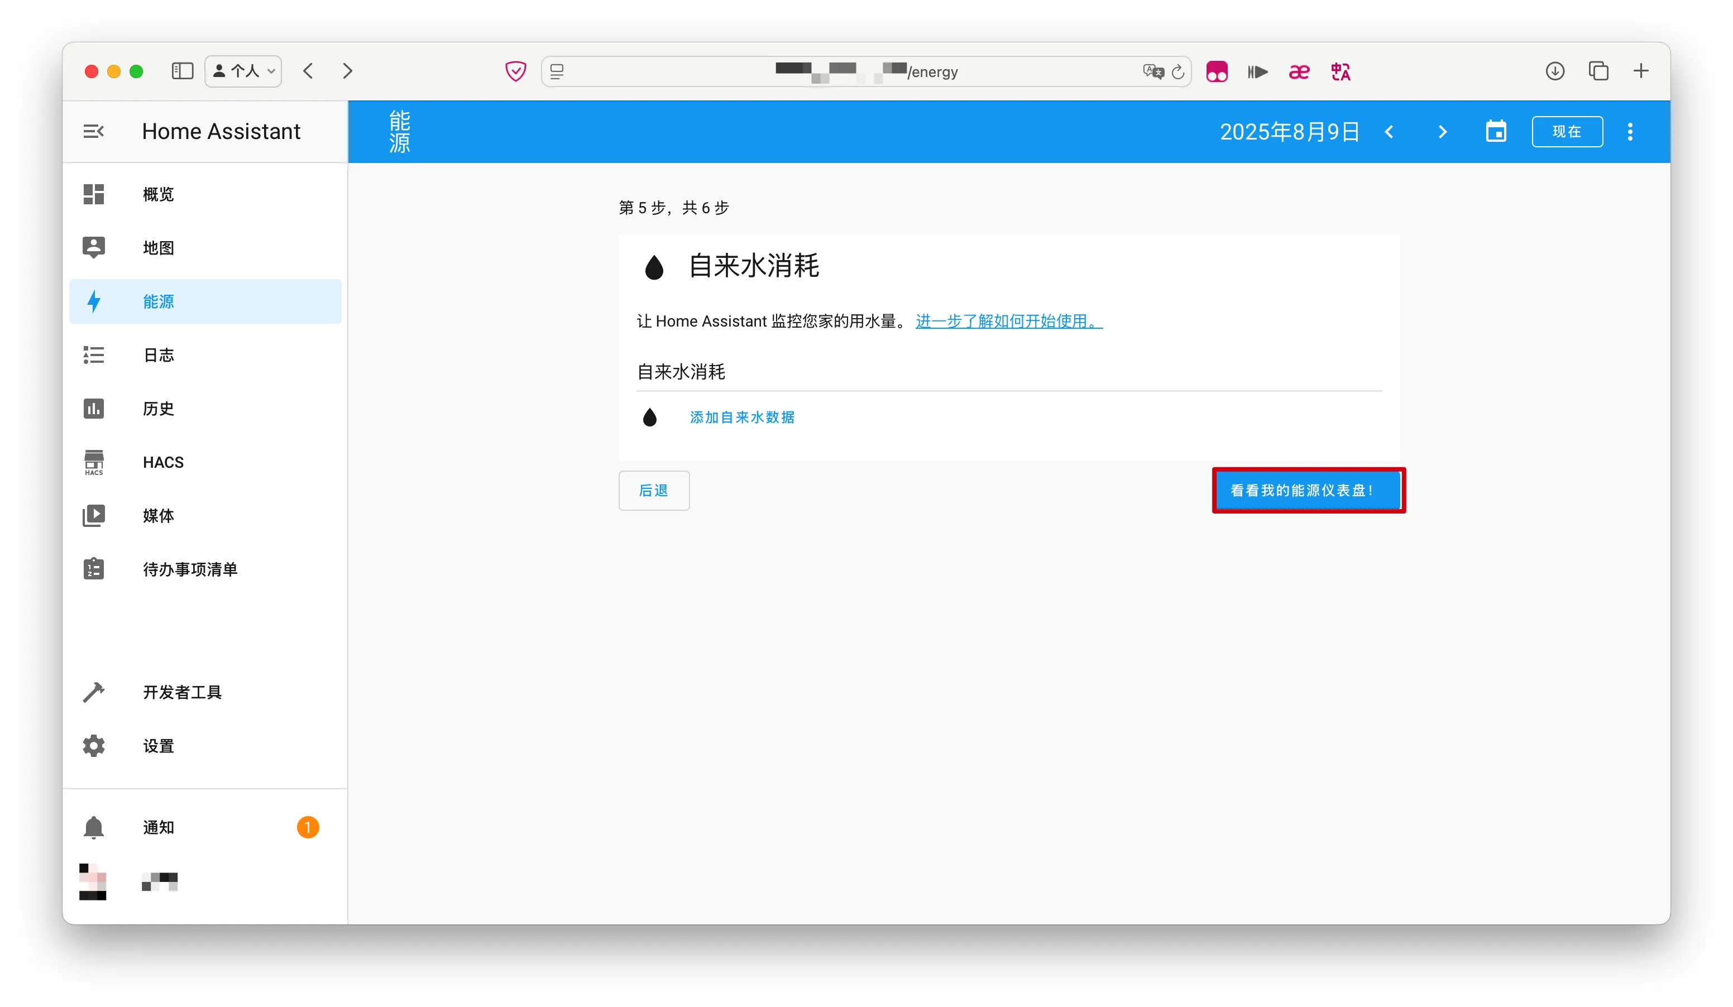
Task: Click the privacy shield icon
Action: pyautogui.click(x=515, y=71)
